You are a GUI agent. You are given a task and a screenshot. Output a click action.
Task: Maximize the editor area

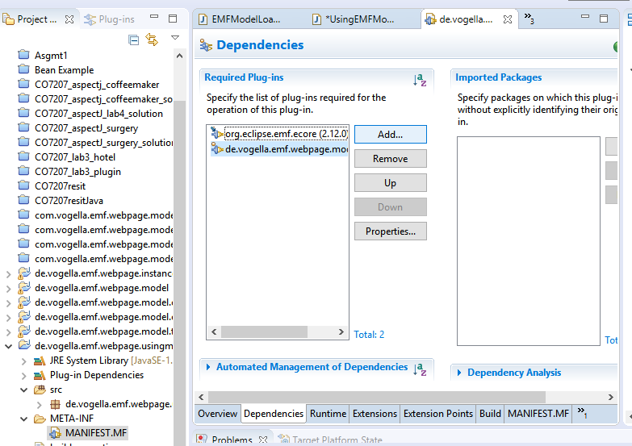click(604, 19)
